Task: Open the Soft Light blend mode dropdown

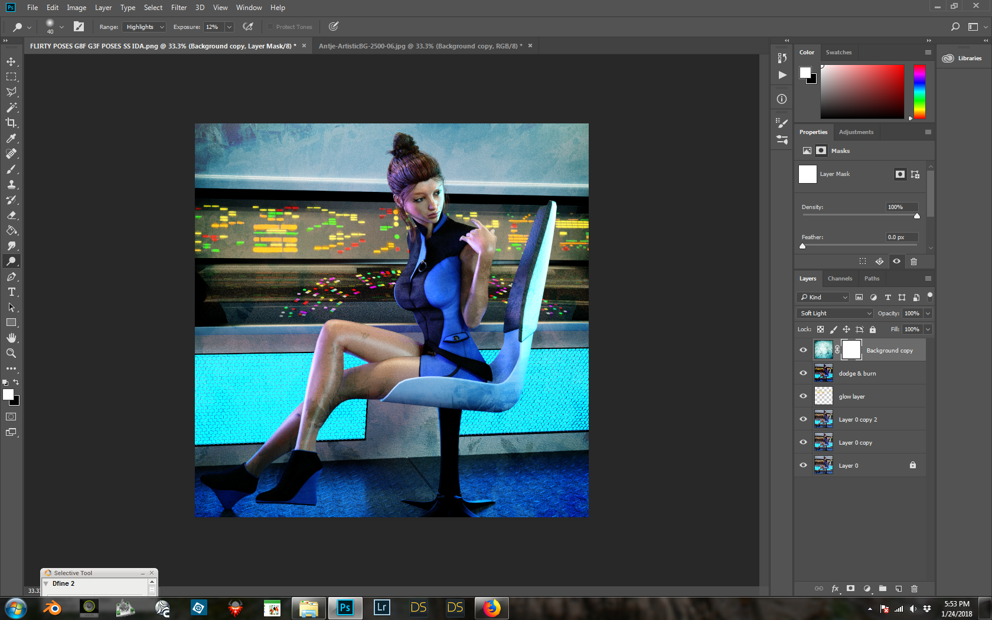Action: click(835, 314)
